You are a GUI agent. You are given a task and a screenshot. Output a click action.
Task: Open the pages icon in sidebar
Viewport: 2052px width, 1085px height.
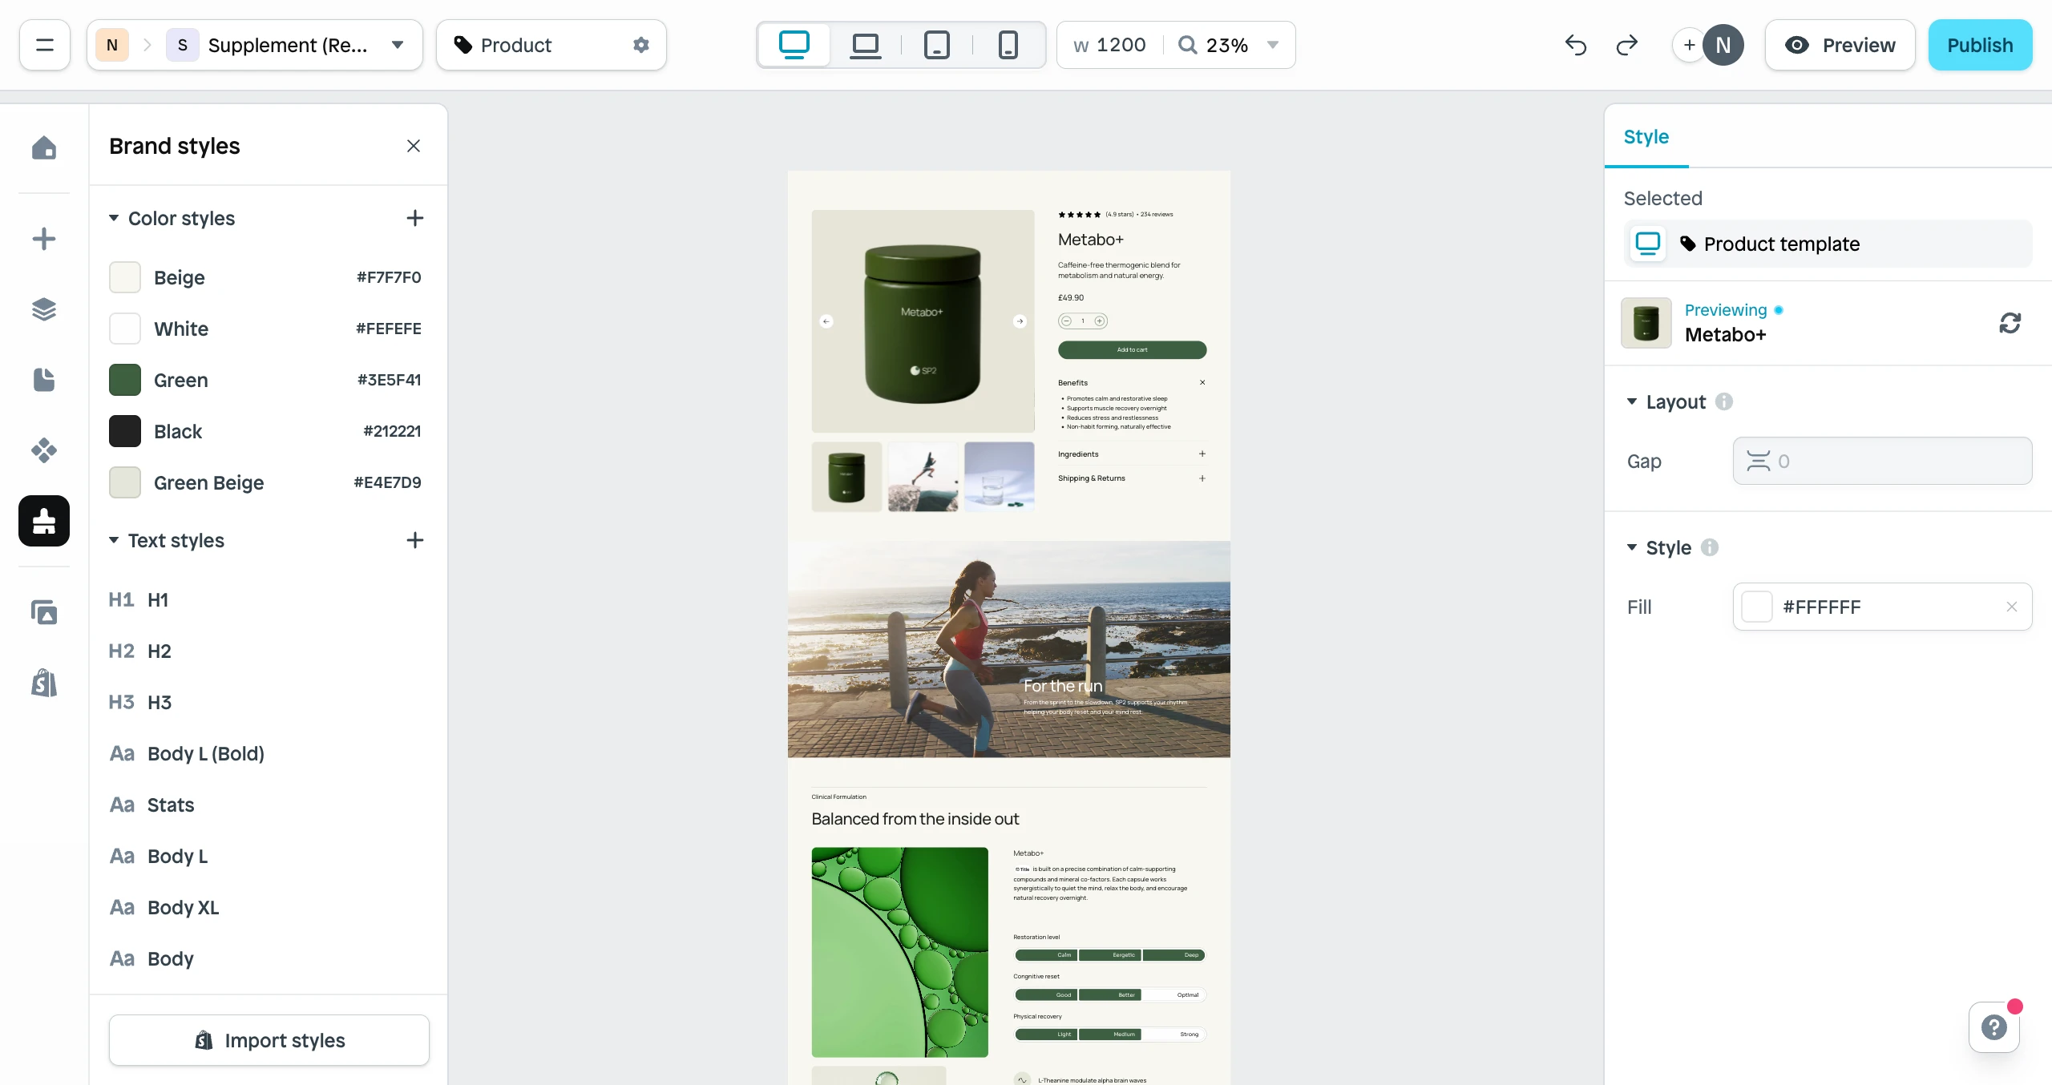pyautogui.click(x=44, y=380)
